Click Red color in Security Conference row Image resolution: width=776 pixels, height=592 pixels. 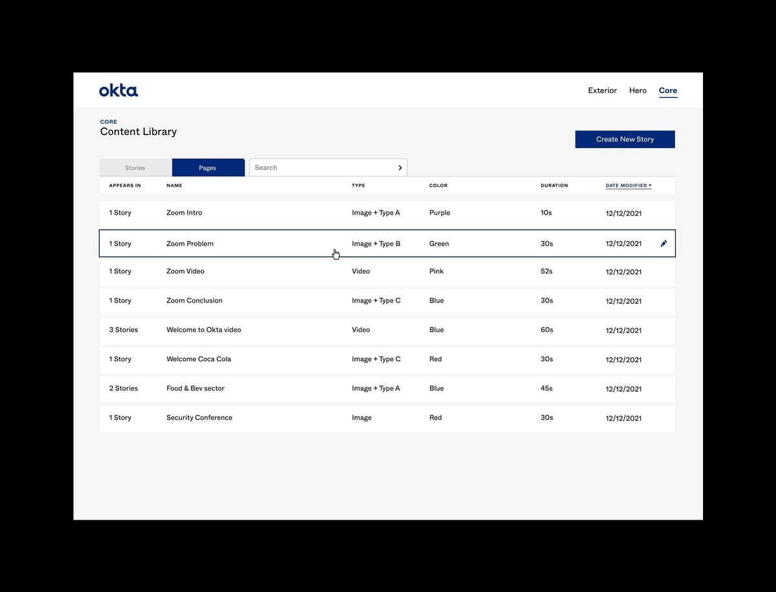[x=436, y=418]
